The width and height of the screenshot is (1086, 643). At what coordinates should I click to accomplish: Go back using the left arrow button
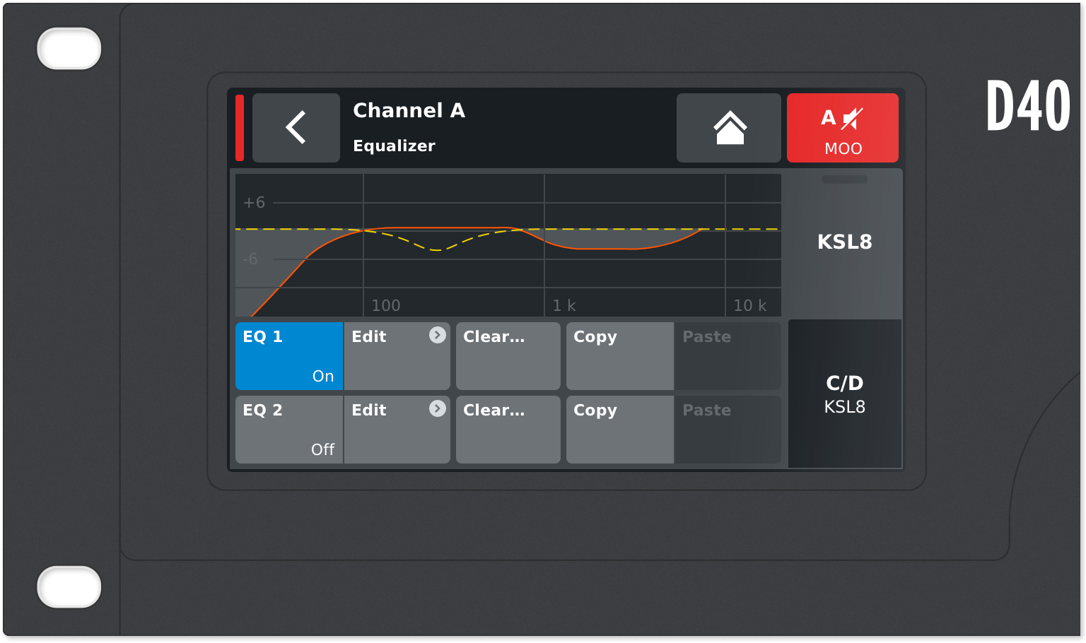pos(296,128)
